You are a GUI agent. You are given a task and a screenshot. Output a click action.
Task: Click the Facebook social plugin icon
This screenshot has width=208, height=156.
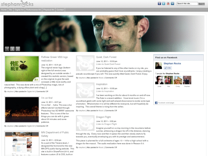click(x=156, y=103)
